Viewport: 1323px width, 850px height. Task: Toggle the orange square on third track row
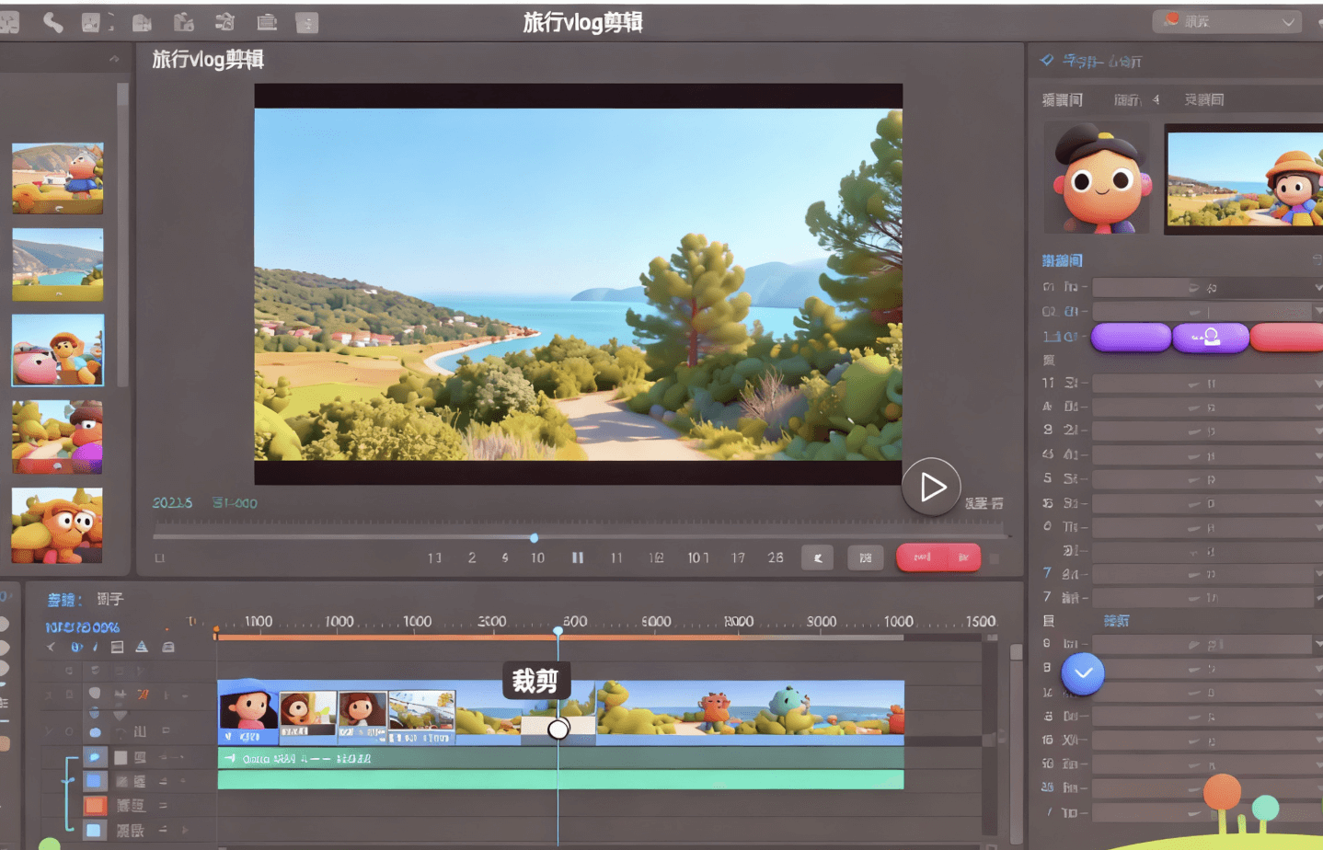pos(95,806)
